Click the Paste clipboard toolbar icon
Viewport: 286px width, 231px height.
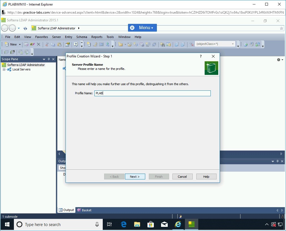pyautogui.click(x=59, y=44)
